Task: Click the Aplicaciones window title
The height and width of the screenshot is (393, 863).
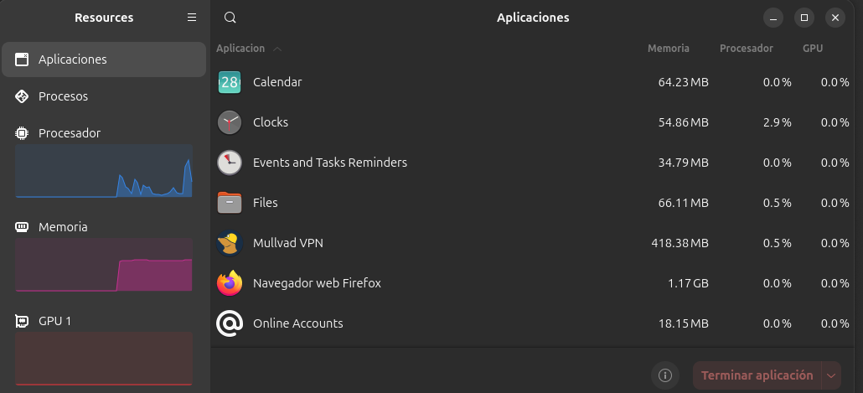Action: click(x=533, y=18)
